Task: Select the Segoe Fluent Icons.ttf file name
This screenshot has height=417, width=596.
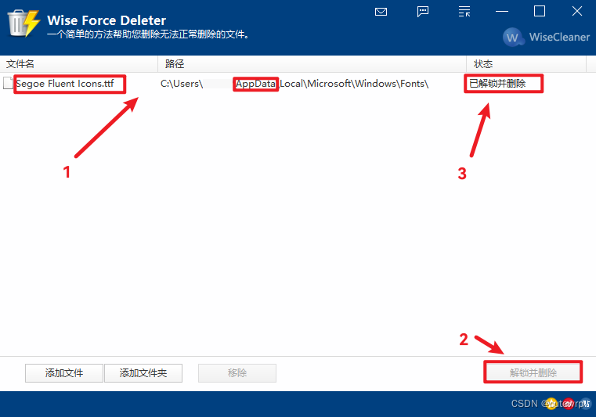Action: [65, 84]
